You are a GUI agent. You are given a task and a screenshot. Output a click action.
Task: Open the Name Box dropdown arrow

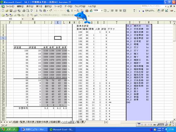pos(23,19)
